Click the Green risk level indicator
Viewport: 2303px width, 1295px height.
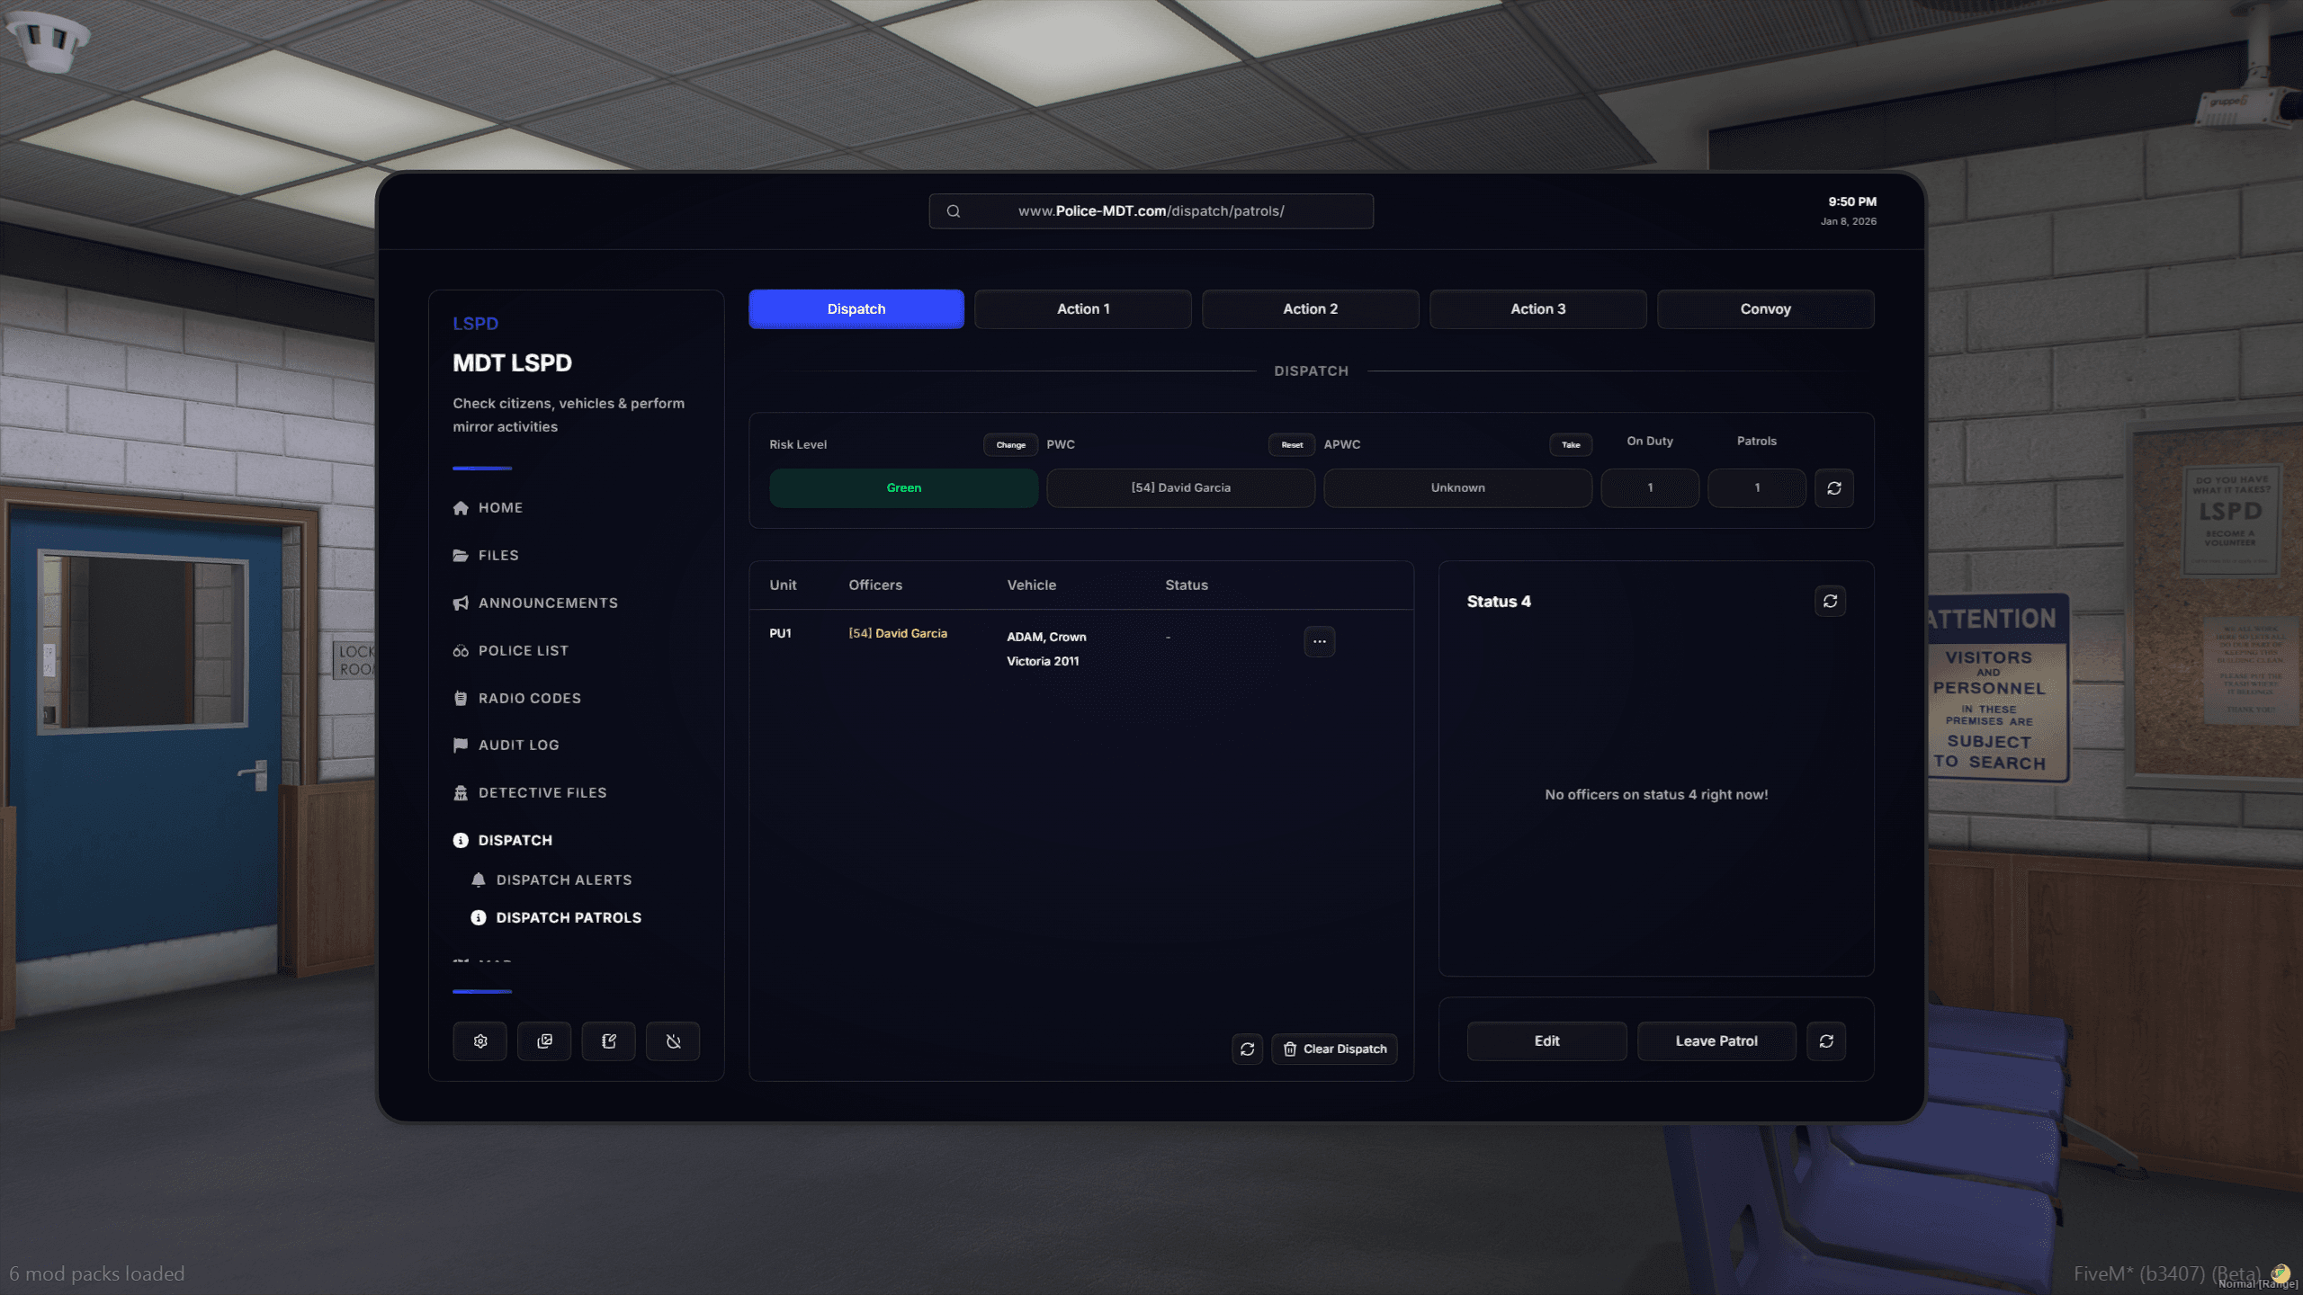coord(903,487)
